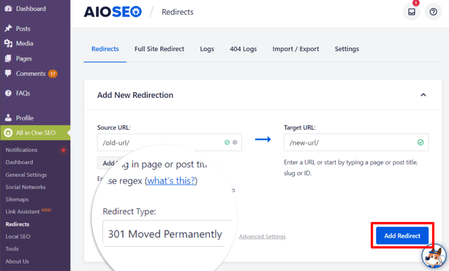The image size is (449, 271).
Task: Click the green checkmark in Source URL field
Action: (x=227, y=142)
